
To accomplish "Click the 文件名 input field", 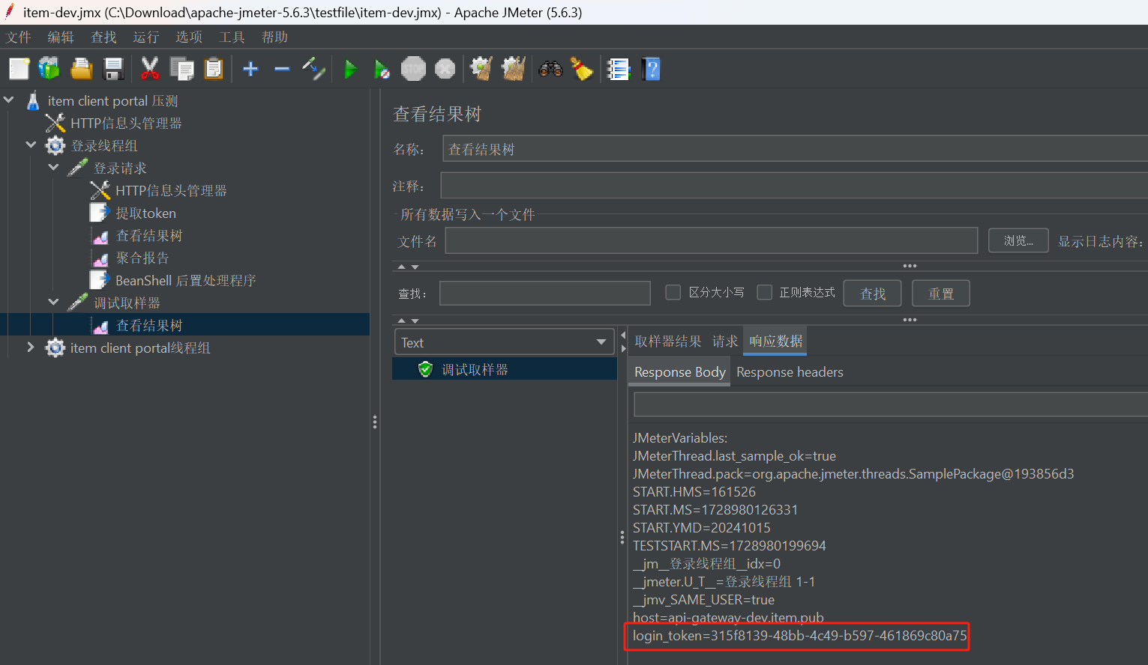I will [x=711, y=240].
